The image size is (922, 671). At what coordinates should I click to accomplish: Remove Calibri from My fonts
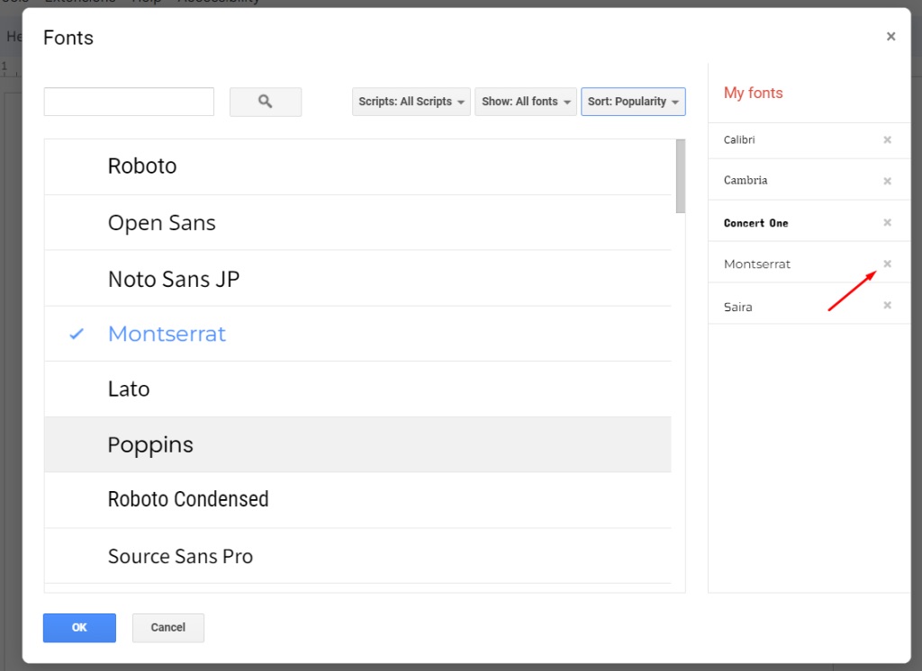point(887,139)
